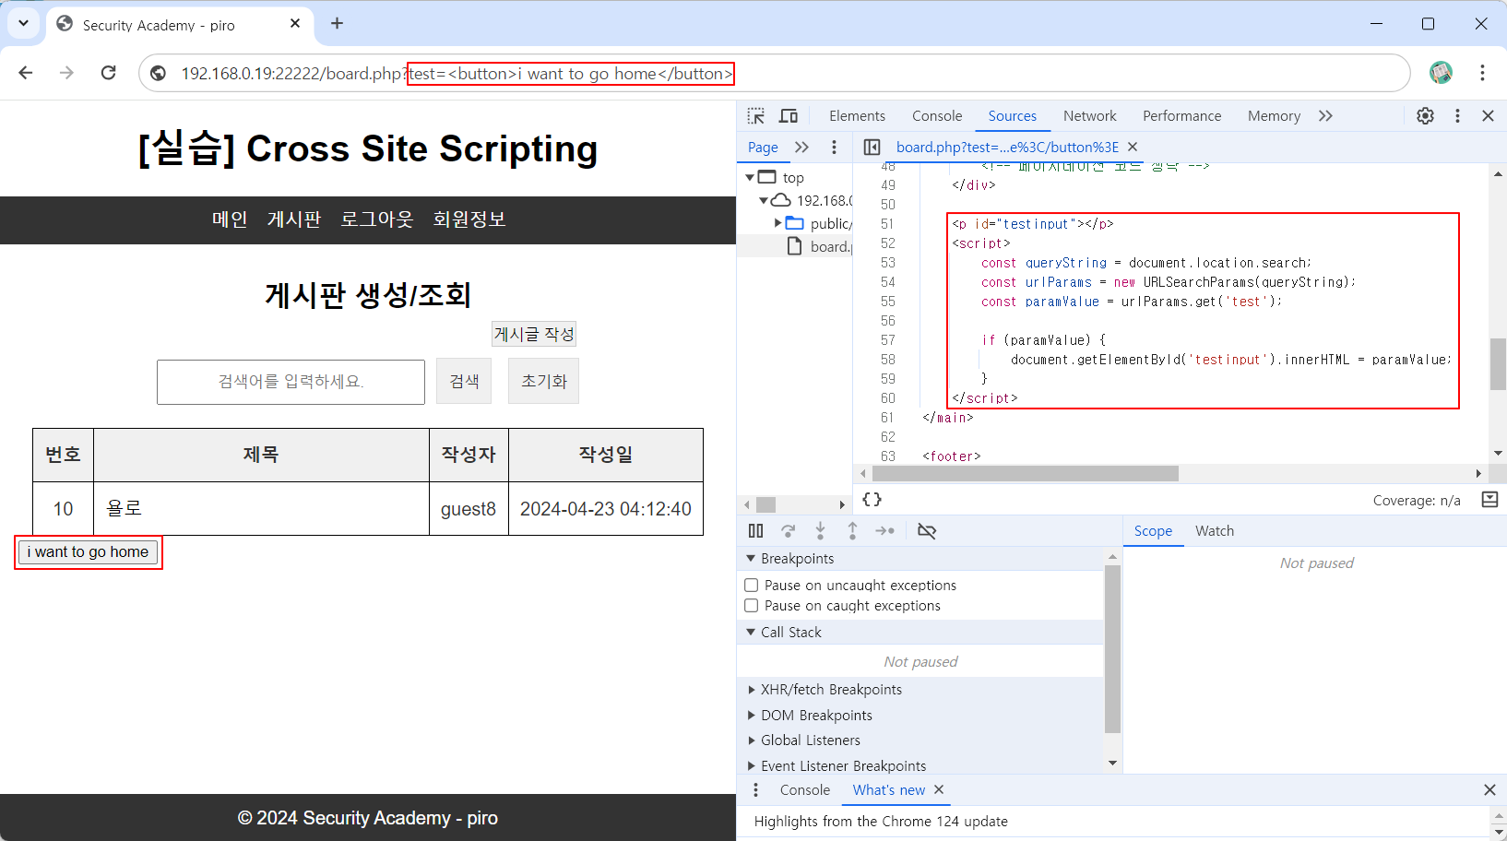Reload the current page
Image resolution: width=1507 pixels, height=841 pixels.
pyautogui.click(x=109, y=73)
